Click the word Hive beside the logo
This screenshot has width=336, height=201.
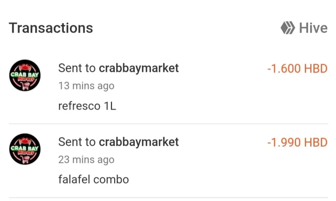313,28
